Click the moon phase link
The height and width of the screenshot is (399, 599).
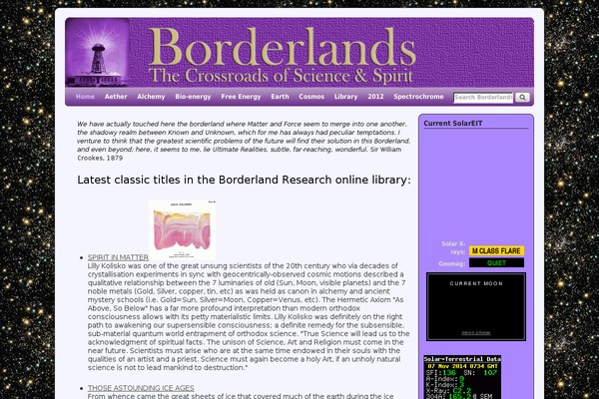pyautogui.click(x=476, y=332)
